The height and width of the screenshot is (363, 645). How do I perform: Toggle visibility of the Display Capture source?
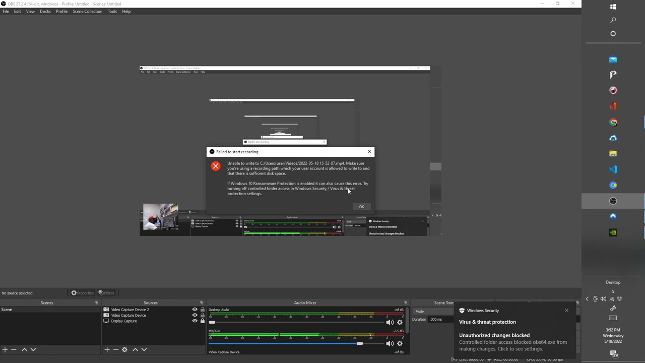pos(195,321)
